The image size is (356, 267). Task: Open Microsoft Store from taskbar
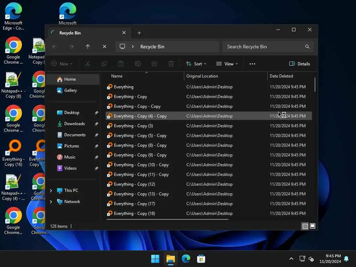pyautogui.click(x=201, y=259)
